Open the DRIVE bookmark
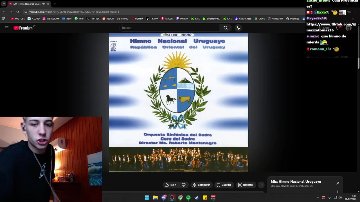This screenshot has height=202, width=360. click(x=260, y=19)
